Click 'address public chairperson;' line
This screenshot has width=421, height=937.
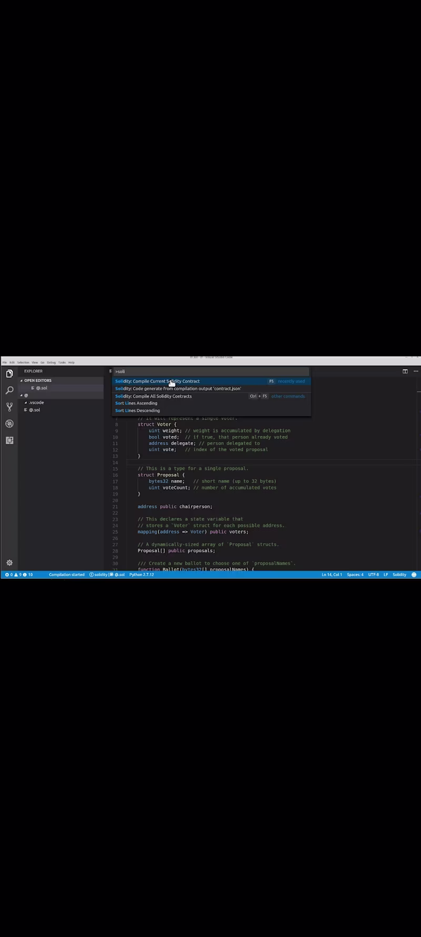[175, 506]
